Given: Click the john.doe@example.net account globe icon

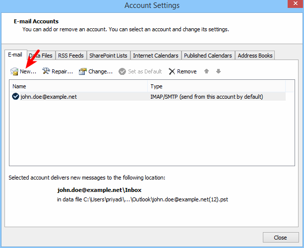Looking at the screenshot, I should (15, 96).
